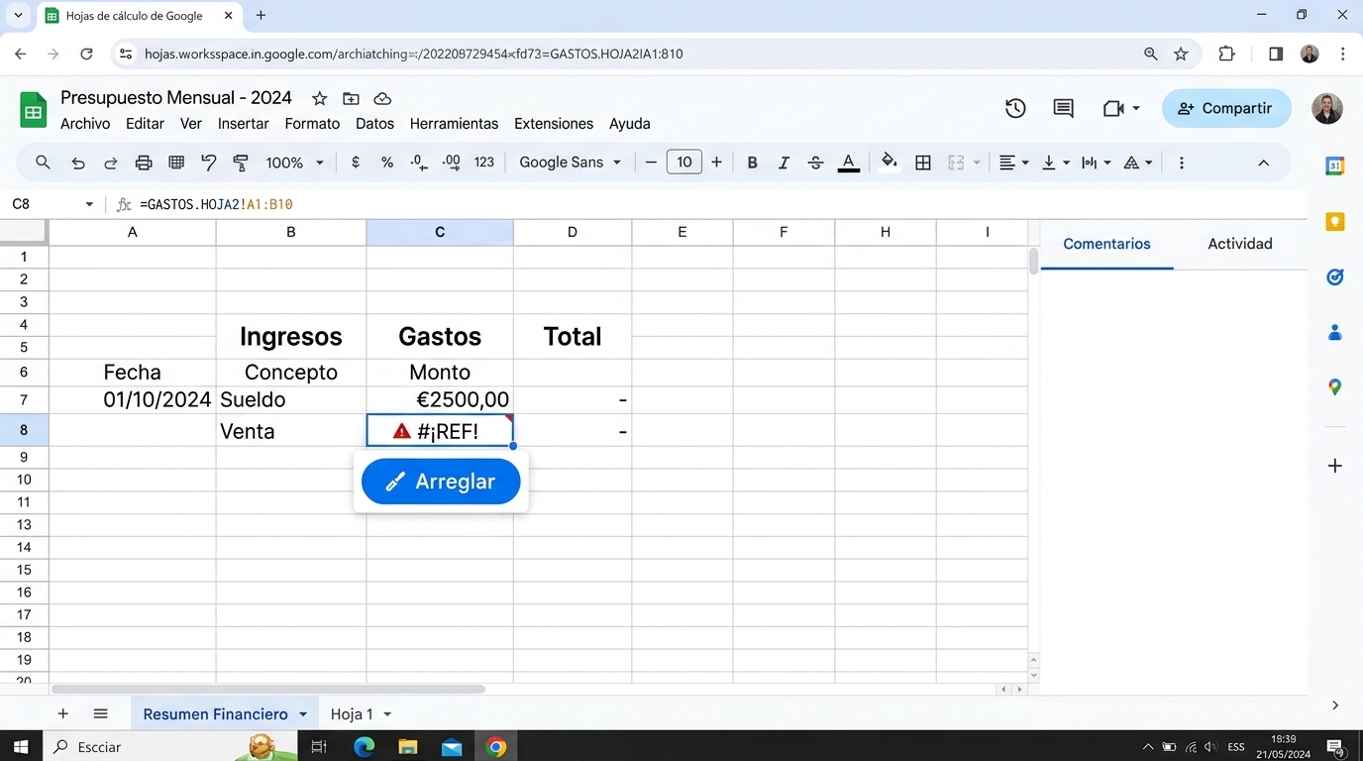This screenshot has height=761, width=1363.
Task: Open the Archivo menu
Action: click(x=85, y=124)
